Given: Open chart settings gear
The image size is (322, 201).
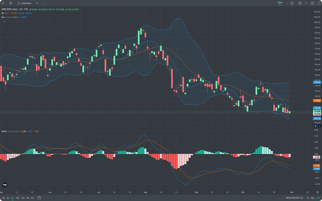Looking at the screenshot, I should (300, 3).
